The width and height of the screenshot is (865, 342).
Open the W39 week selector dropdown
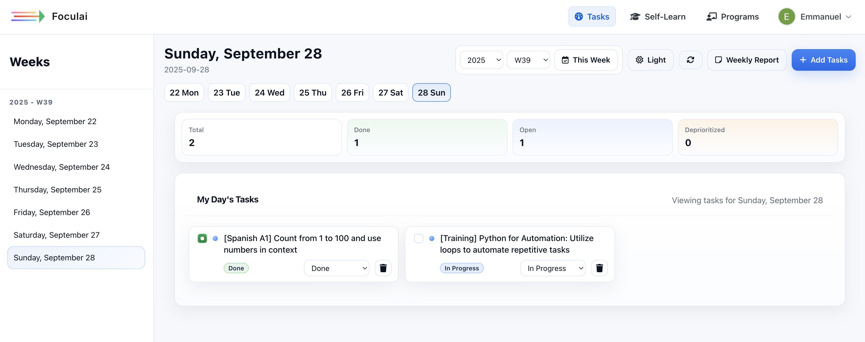point(528,60)
